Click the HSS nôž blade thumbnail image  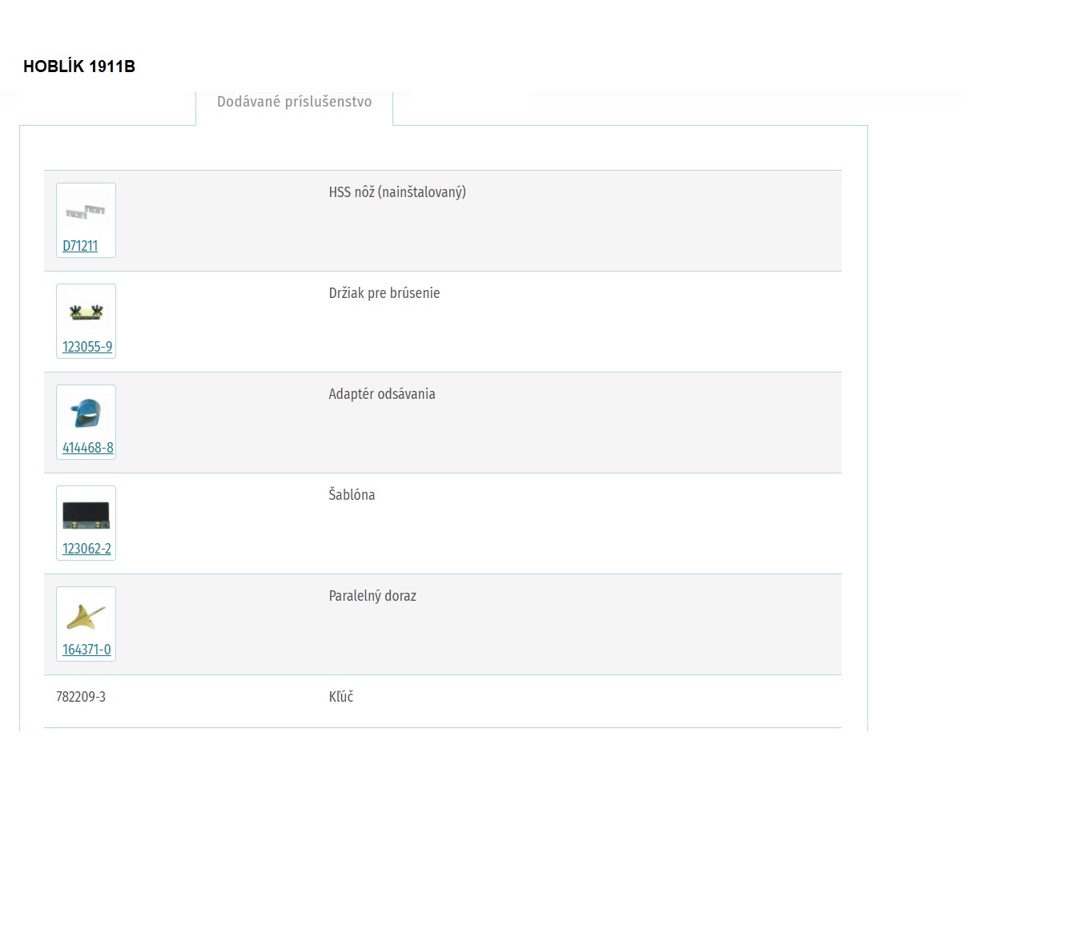pos(86,211)
